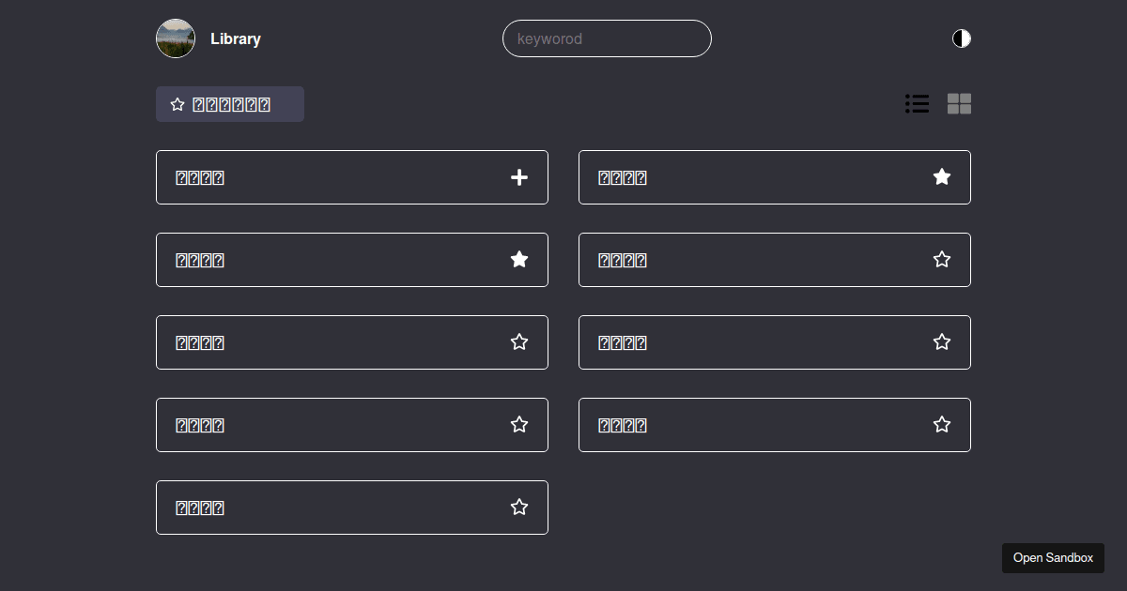1127x591 pixels.
Task: Switch to grid view
Action: point(959,103)
